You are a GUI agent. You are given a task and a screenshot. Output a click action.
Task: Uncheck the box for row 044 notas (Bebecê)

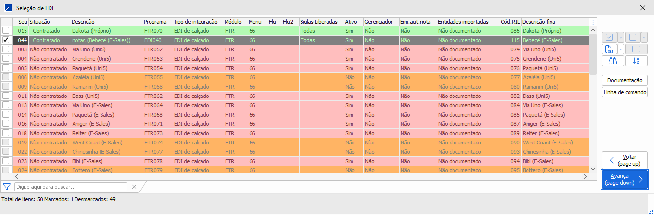coord(6,40)
